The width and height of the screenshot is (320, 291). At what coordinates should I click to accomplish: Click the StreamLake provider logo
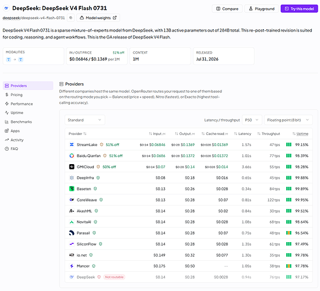click(x=72, y=145)
